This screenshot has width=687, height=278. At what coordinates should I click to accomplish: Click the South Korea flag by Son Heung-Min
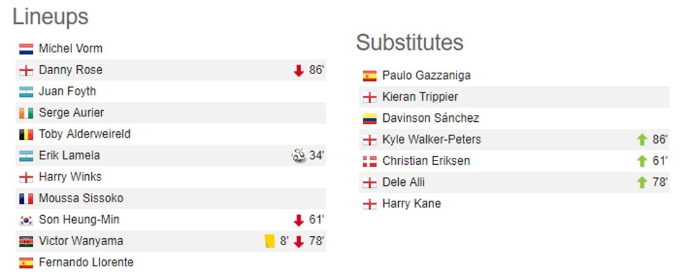pyautogui.click(x=26, y=220)
